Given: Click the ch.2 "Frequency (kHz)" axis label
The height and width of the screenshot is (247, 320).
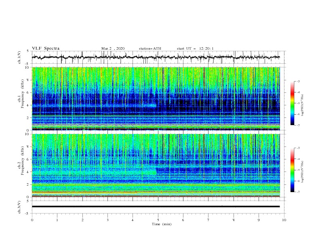Looking at the screenshot, I should coord(23,161).
